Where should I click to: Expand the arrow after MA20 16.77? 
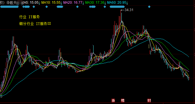[83, 3]
